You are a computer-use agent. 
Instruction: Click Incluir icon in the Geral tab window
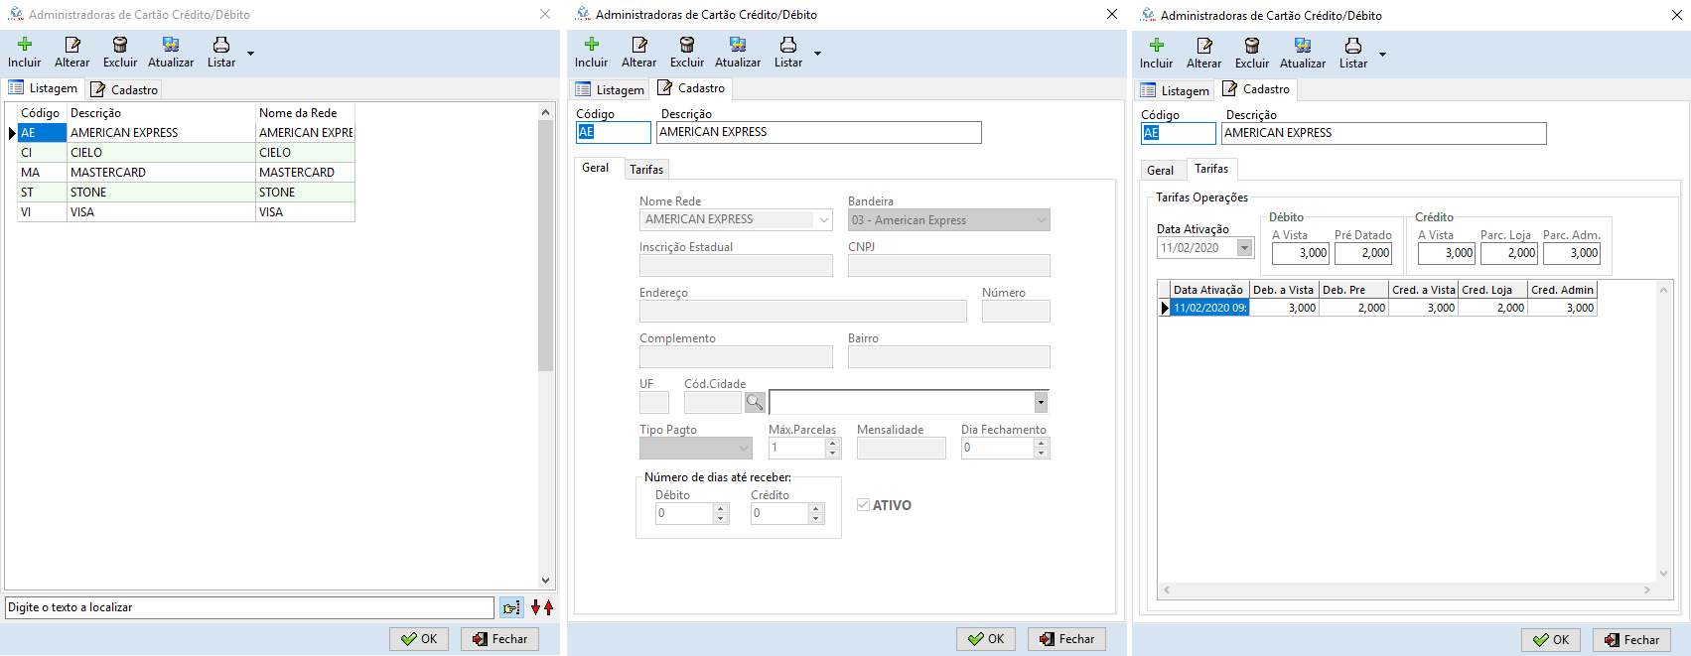click(592, 44)
